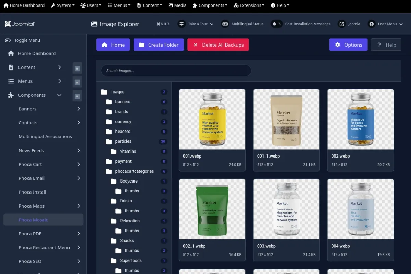
Task: Open the Multilingual Status icon
Action: pyautogui.click(x=225, y=24)
